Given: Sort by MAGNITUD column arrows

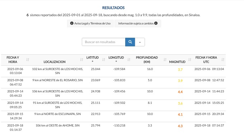Looking at the screenshot, I should coord(190,60).
